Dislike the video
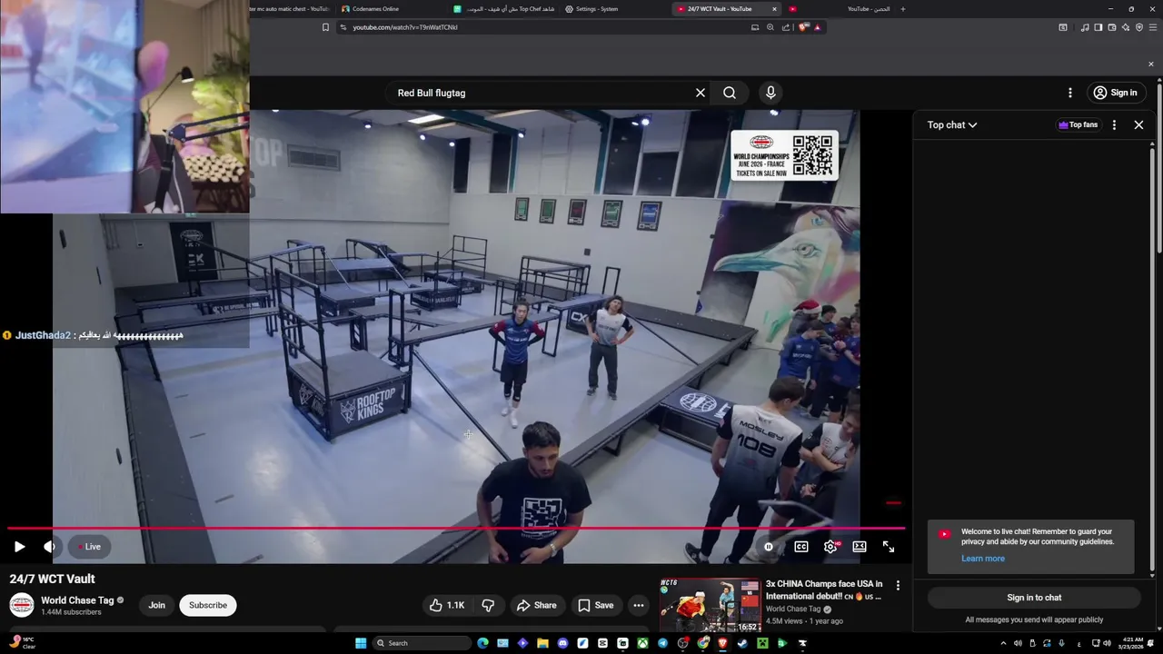The width and height of the screenshot is (1163, 654). pos(488,605)
